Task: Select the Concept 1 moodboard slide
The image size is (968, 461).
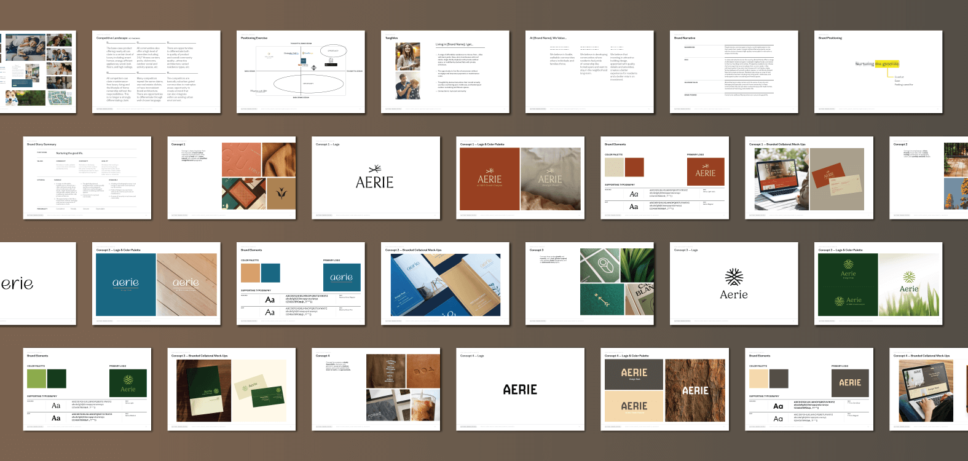Action: tap(232, 178)
